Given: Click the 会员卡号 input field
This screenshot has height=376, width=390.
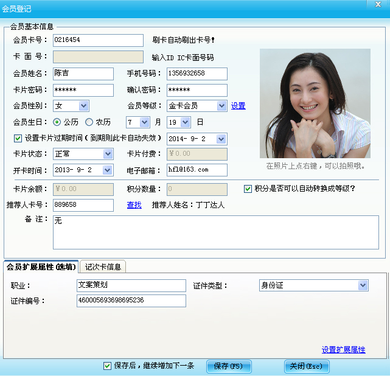Looking at the screenshot, I should click(98, 40).
